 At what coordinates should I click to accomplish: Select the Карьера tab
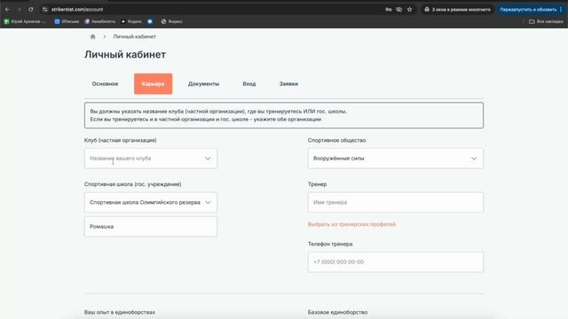pyautogui.click(x=154, y=84)
